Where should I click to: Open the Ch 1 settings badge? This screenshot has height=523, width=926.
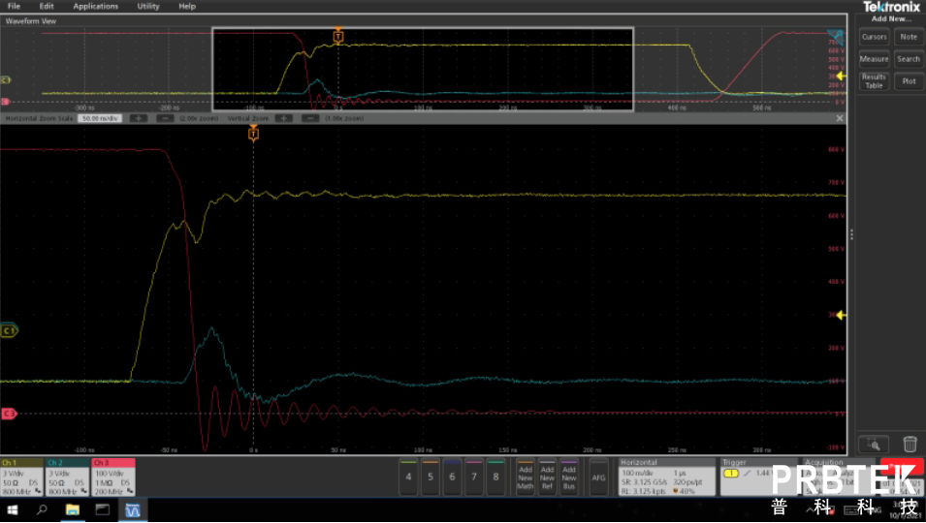[21, 477]
